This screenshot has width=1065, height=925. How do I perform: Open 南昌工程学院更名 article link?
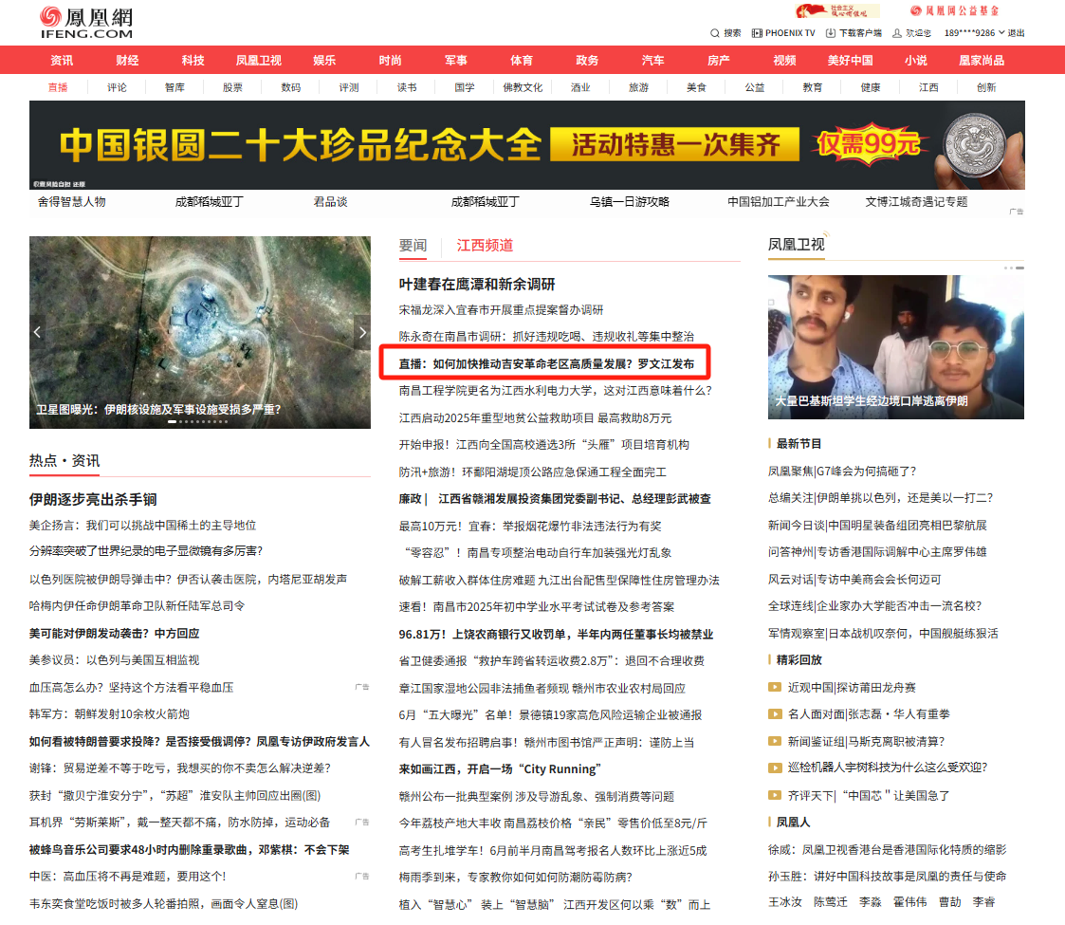tap(555, 391)
